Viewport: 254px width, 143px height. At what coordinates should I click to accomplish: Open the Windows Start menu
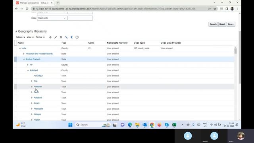[70, 125]
